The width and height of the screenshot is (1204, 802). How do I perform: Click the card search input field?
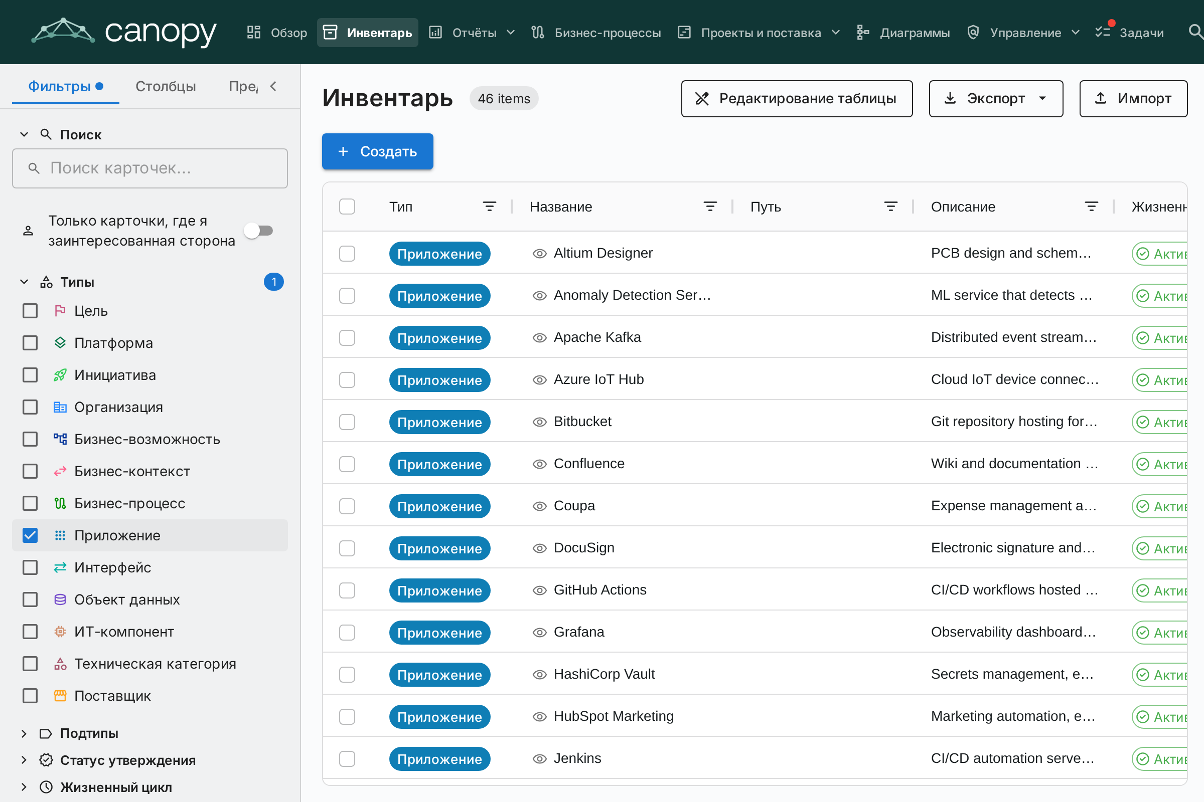[150, 168]
